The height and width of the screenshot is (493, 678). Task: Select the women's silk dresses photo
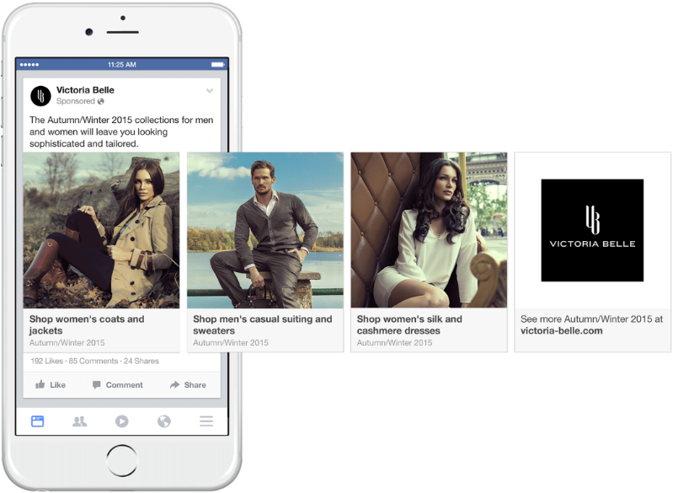click(429, 230)
